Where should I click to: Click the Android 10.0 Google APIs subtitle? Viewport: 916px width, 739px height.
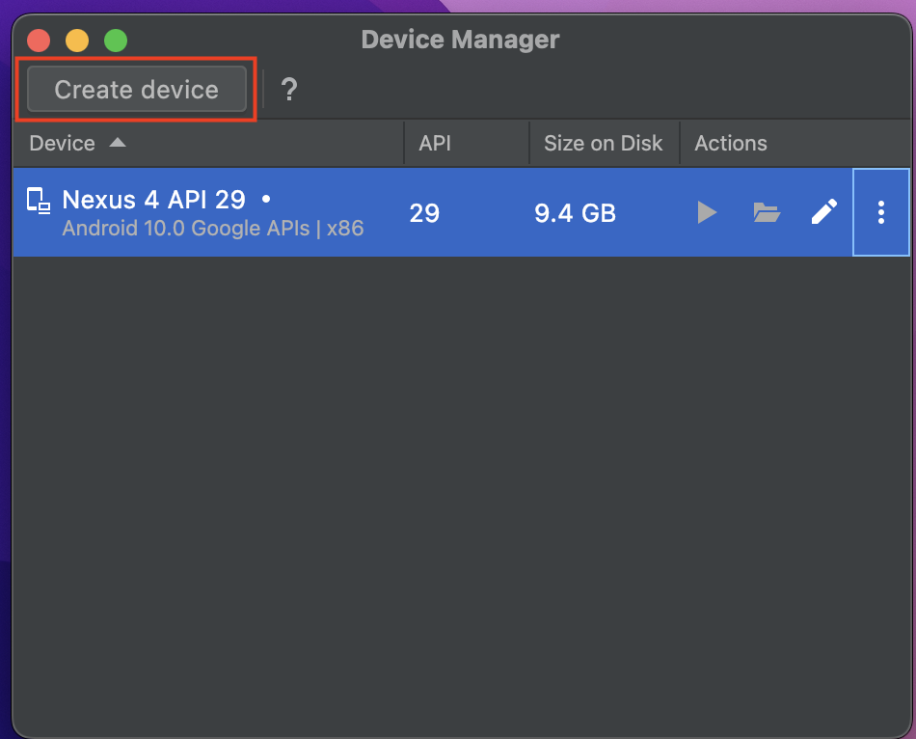click(x=212, y=229)
